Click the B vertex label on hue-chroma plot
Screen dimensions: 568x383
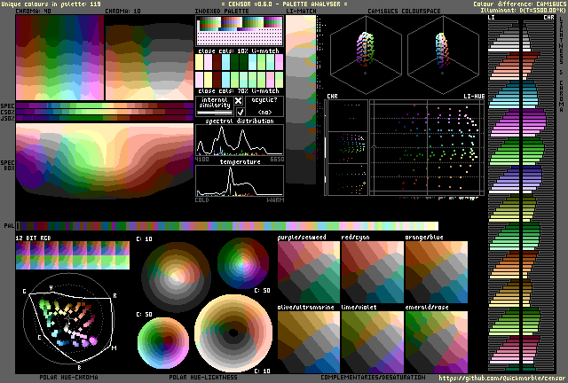coord(80,367)
